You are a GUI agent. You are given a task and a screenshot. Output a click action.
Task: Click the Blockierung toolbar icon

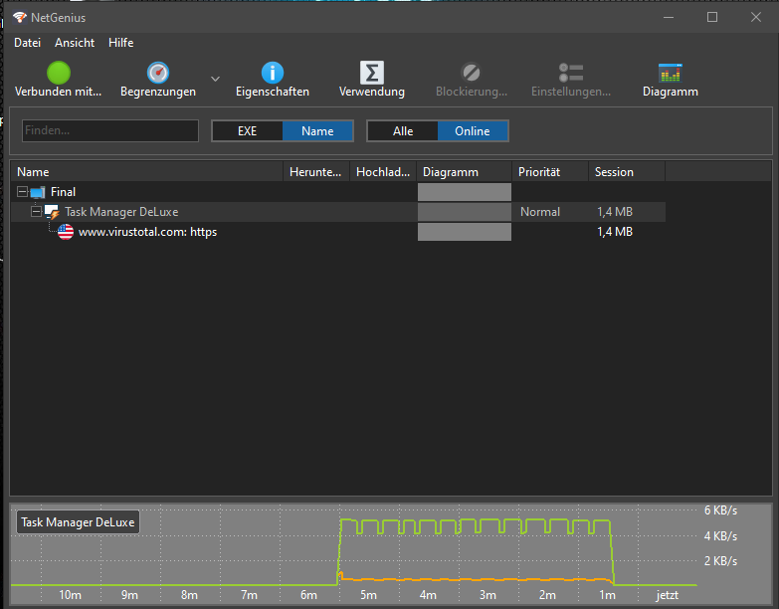click(x=471, y=73)
